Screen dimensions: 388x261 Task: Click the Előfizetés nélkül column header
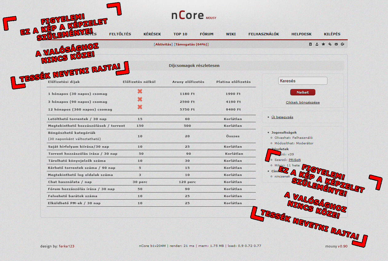(139, 82)
